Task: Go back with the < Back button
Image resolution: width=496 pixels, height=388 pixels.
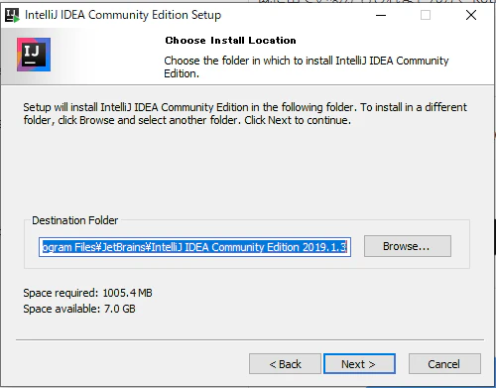Action: 285,364
